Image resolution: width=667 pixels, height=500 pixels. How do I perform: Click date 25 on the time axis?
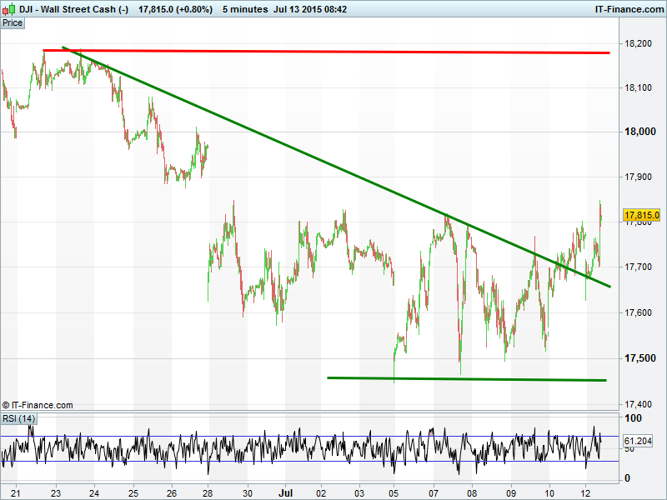click(133, 493)
